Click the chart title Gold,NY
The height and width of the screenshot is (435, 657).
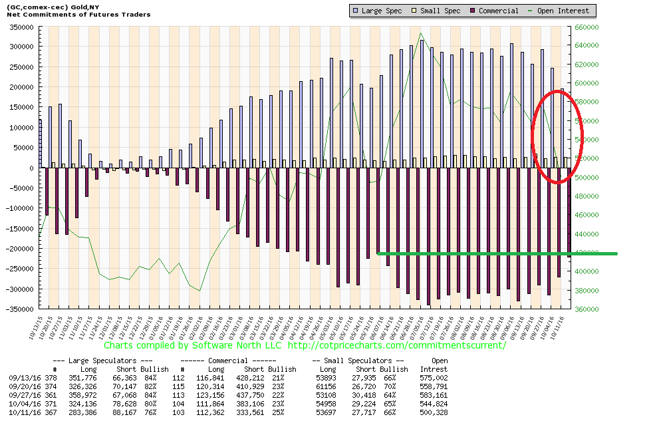pyautogui.click(x=55, y=7)
